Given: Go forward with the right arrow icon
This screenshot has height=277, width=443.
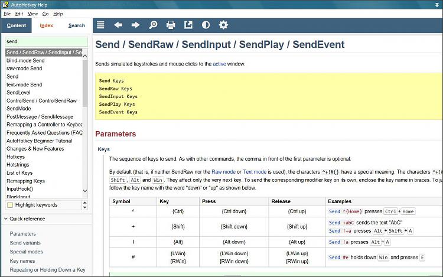Looking at the screenshot, I should 136,25.
